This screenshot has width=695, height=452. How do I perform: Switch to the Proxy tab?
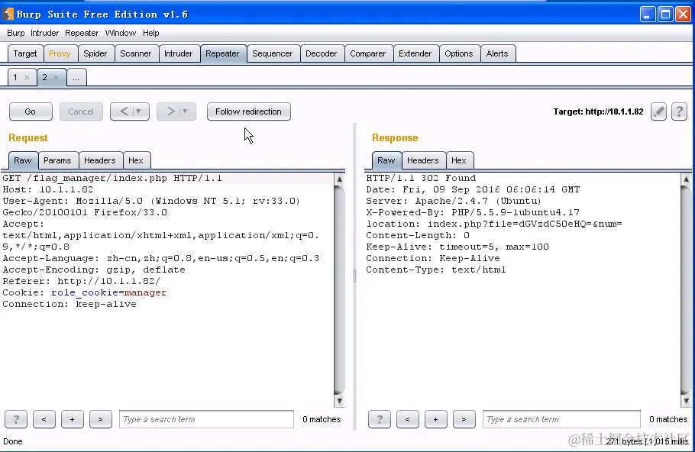coord(60,53)
